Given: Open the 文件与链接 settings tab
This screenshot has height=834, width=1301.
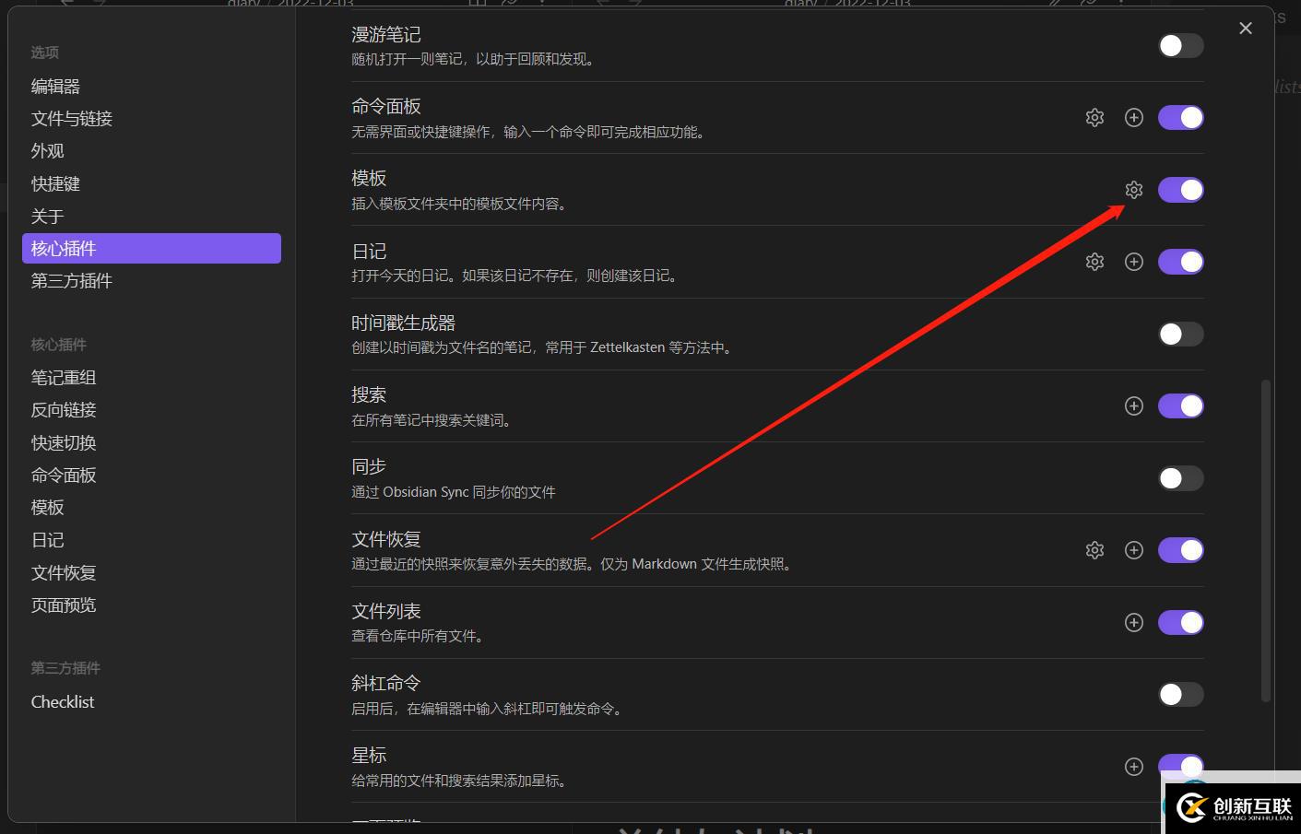Looking at the screenshot, I should pyautogui.click(x=151, y=119).
